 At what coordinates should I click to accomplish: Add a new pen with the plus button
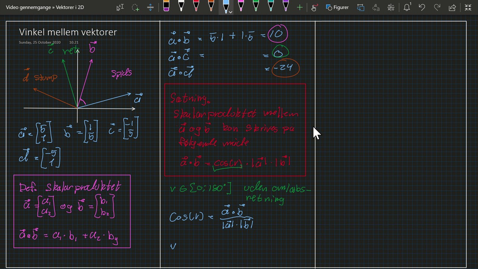coord(299,7)
